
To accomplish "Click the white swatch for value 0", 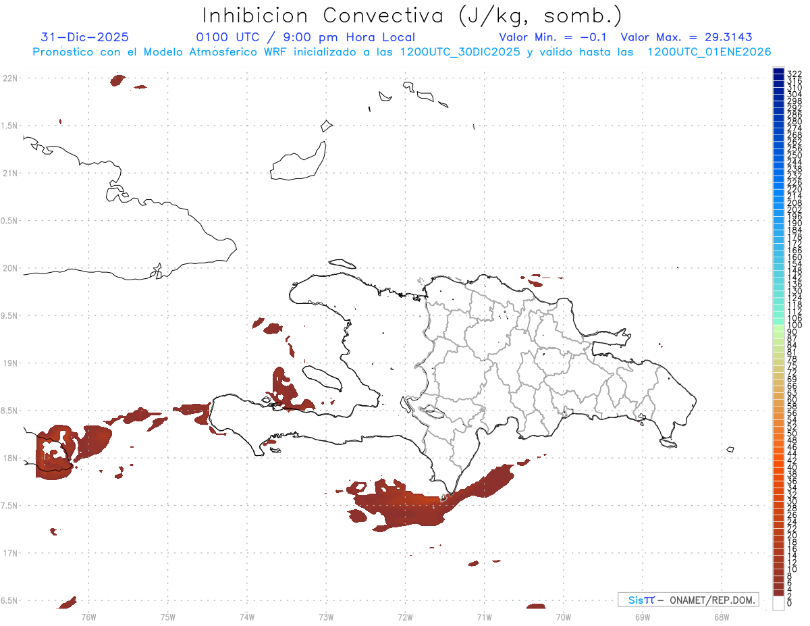I will [x=778, y=603].
